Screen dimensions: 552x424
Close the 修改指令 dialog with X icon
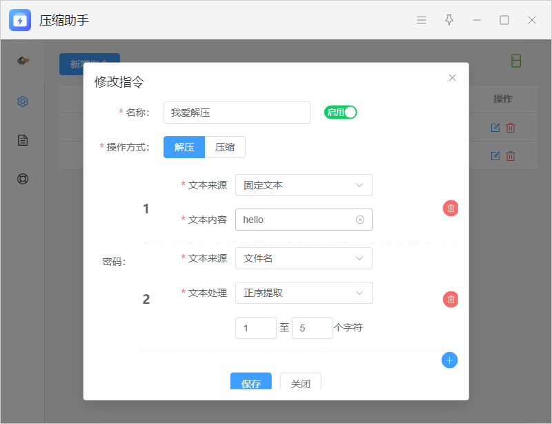coord(452,78)
